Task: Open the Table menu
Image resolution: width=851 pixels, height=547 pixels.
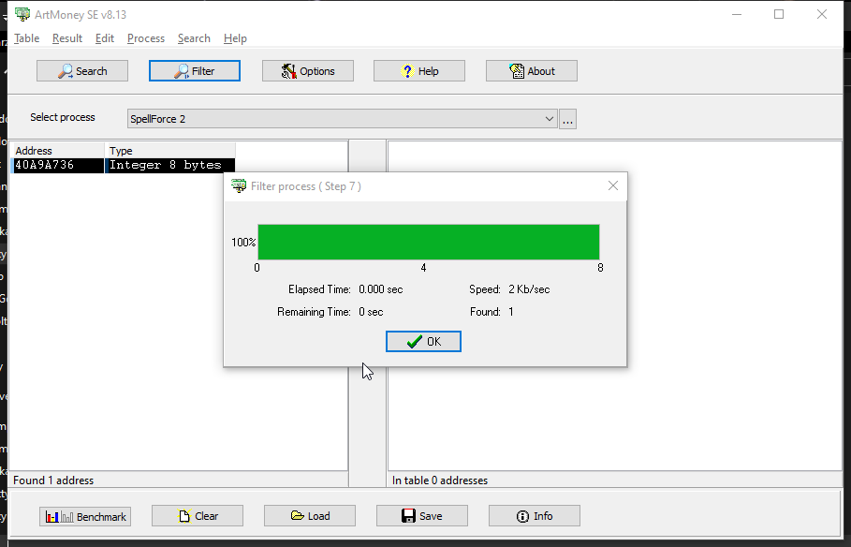Action: pyautogui.click(x=26, y=38)
